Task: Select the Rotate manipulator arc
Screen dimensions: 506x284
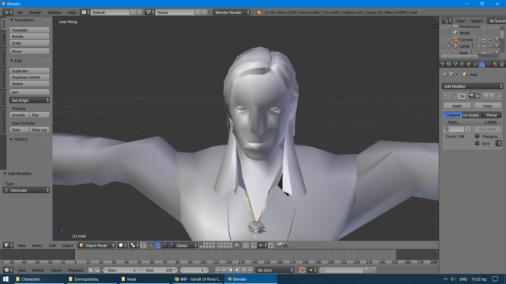Action: 164,245
